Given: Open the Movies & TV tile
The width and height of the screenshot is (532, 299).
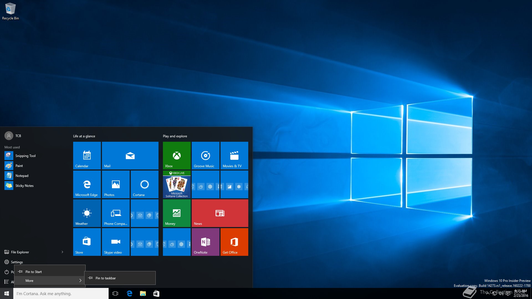Looking at the screenshot, I should click(234, 155).
